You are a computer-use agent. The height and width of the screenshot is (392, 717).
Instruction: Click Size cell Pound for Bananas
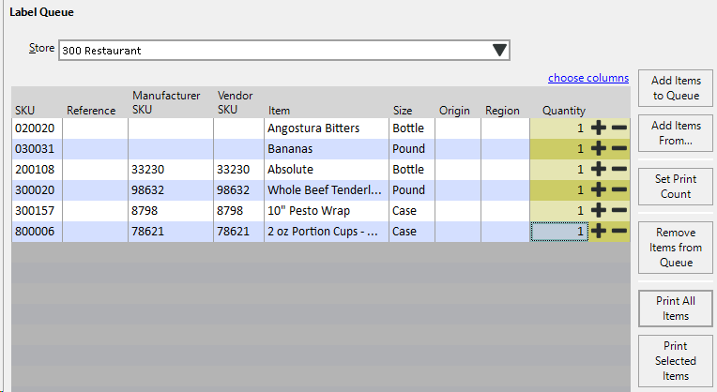point(412,149)
